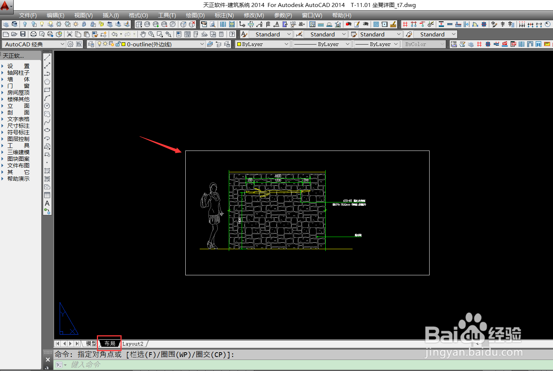
Task: Select the Ellipse draw tool
Action: coord(47,130)
